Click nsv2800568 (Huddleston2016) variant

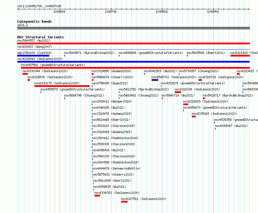115,162
